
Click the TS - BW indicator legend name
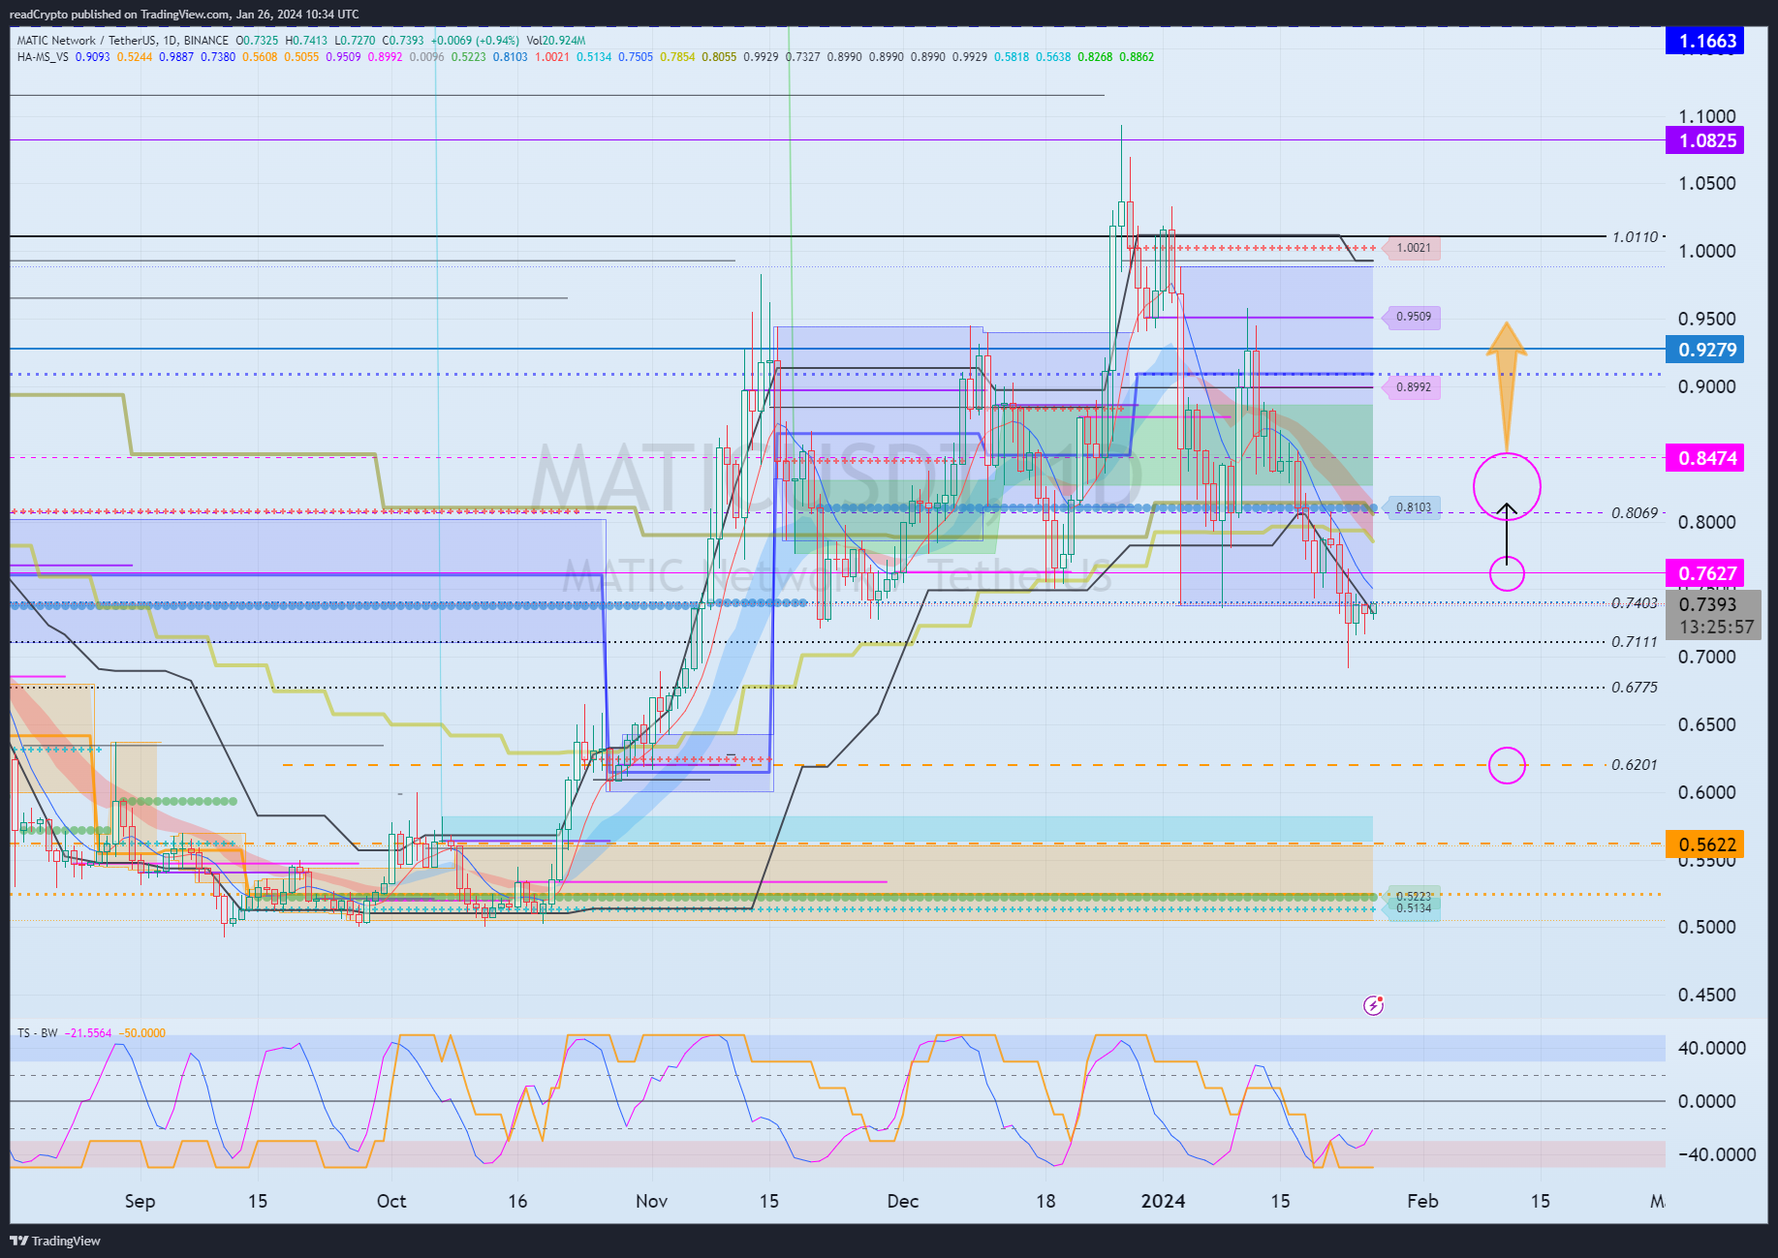(38, 1033)
